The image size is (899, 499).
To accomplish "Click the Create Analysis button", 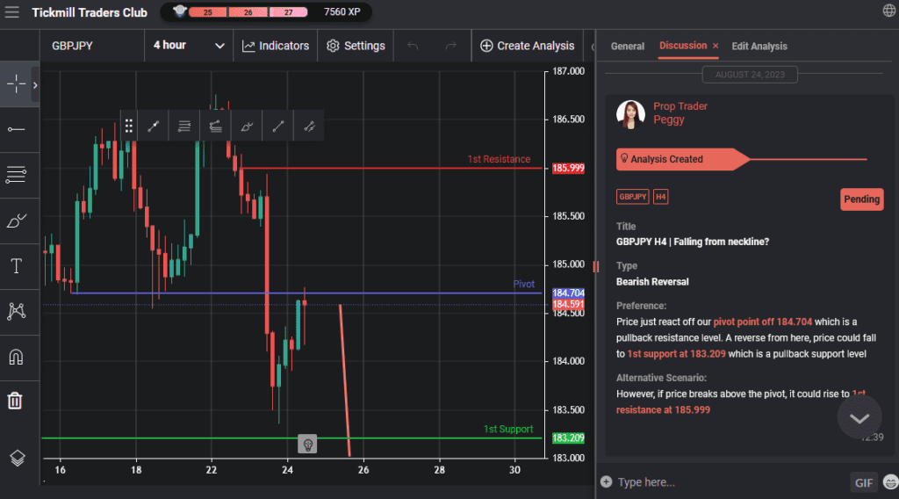I will [x=527, y=46].
